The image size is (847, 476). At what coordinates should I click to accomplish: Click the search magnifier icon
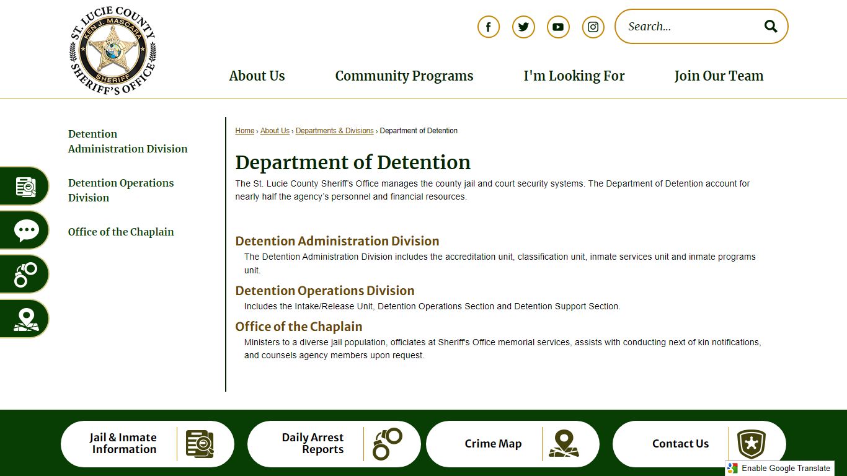coord(771,26)
